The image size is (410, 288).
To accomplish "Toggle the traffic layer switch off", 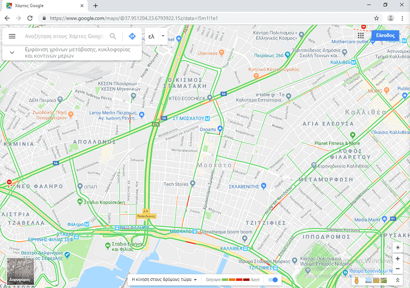I will pyautogui.click(x=273, y=280).
